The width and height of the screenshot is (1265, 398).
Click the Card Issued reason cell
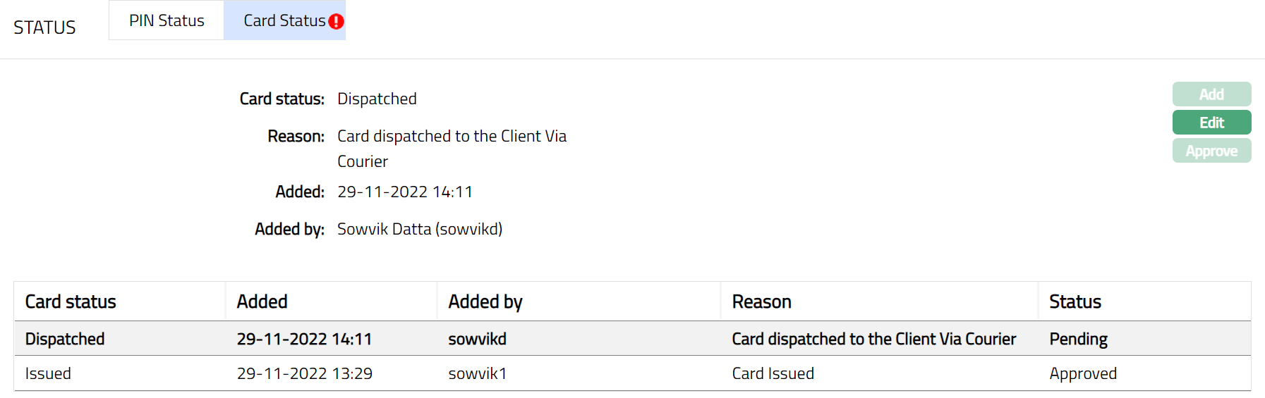(773, 373)
